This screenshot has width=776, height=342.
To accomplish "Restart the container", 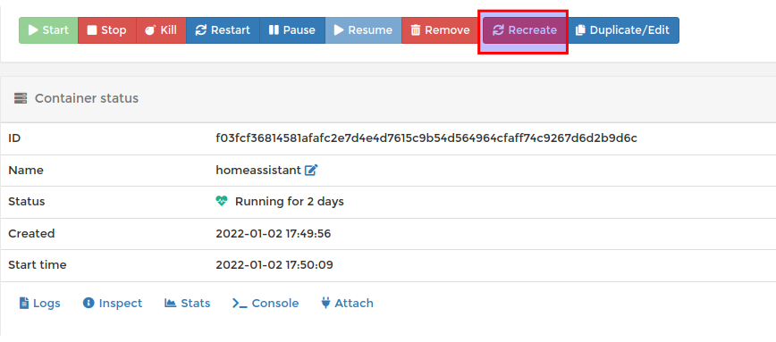I will point(223,30).
